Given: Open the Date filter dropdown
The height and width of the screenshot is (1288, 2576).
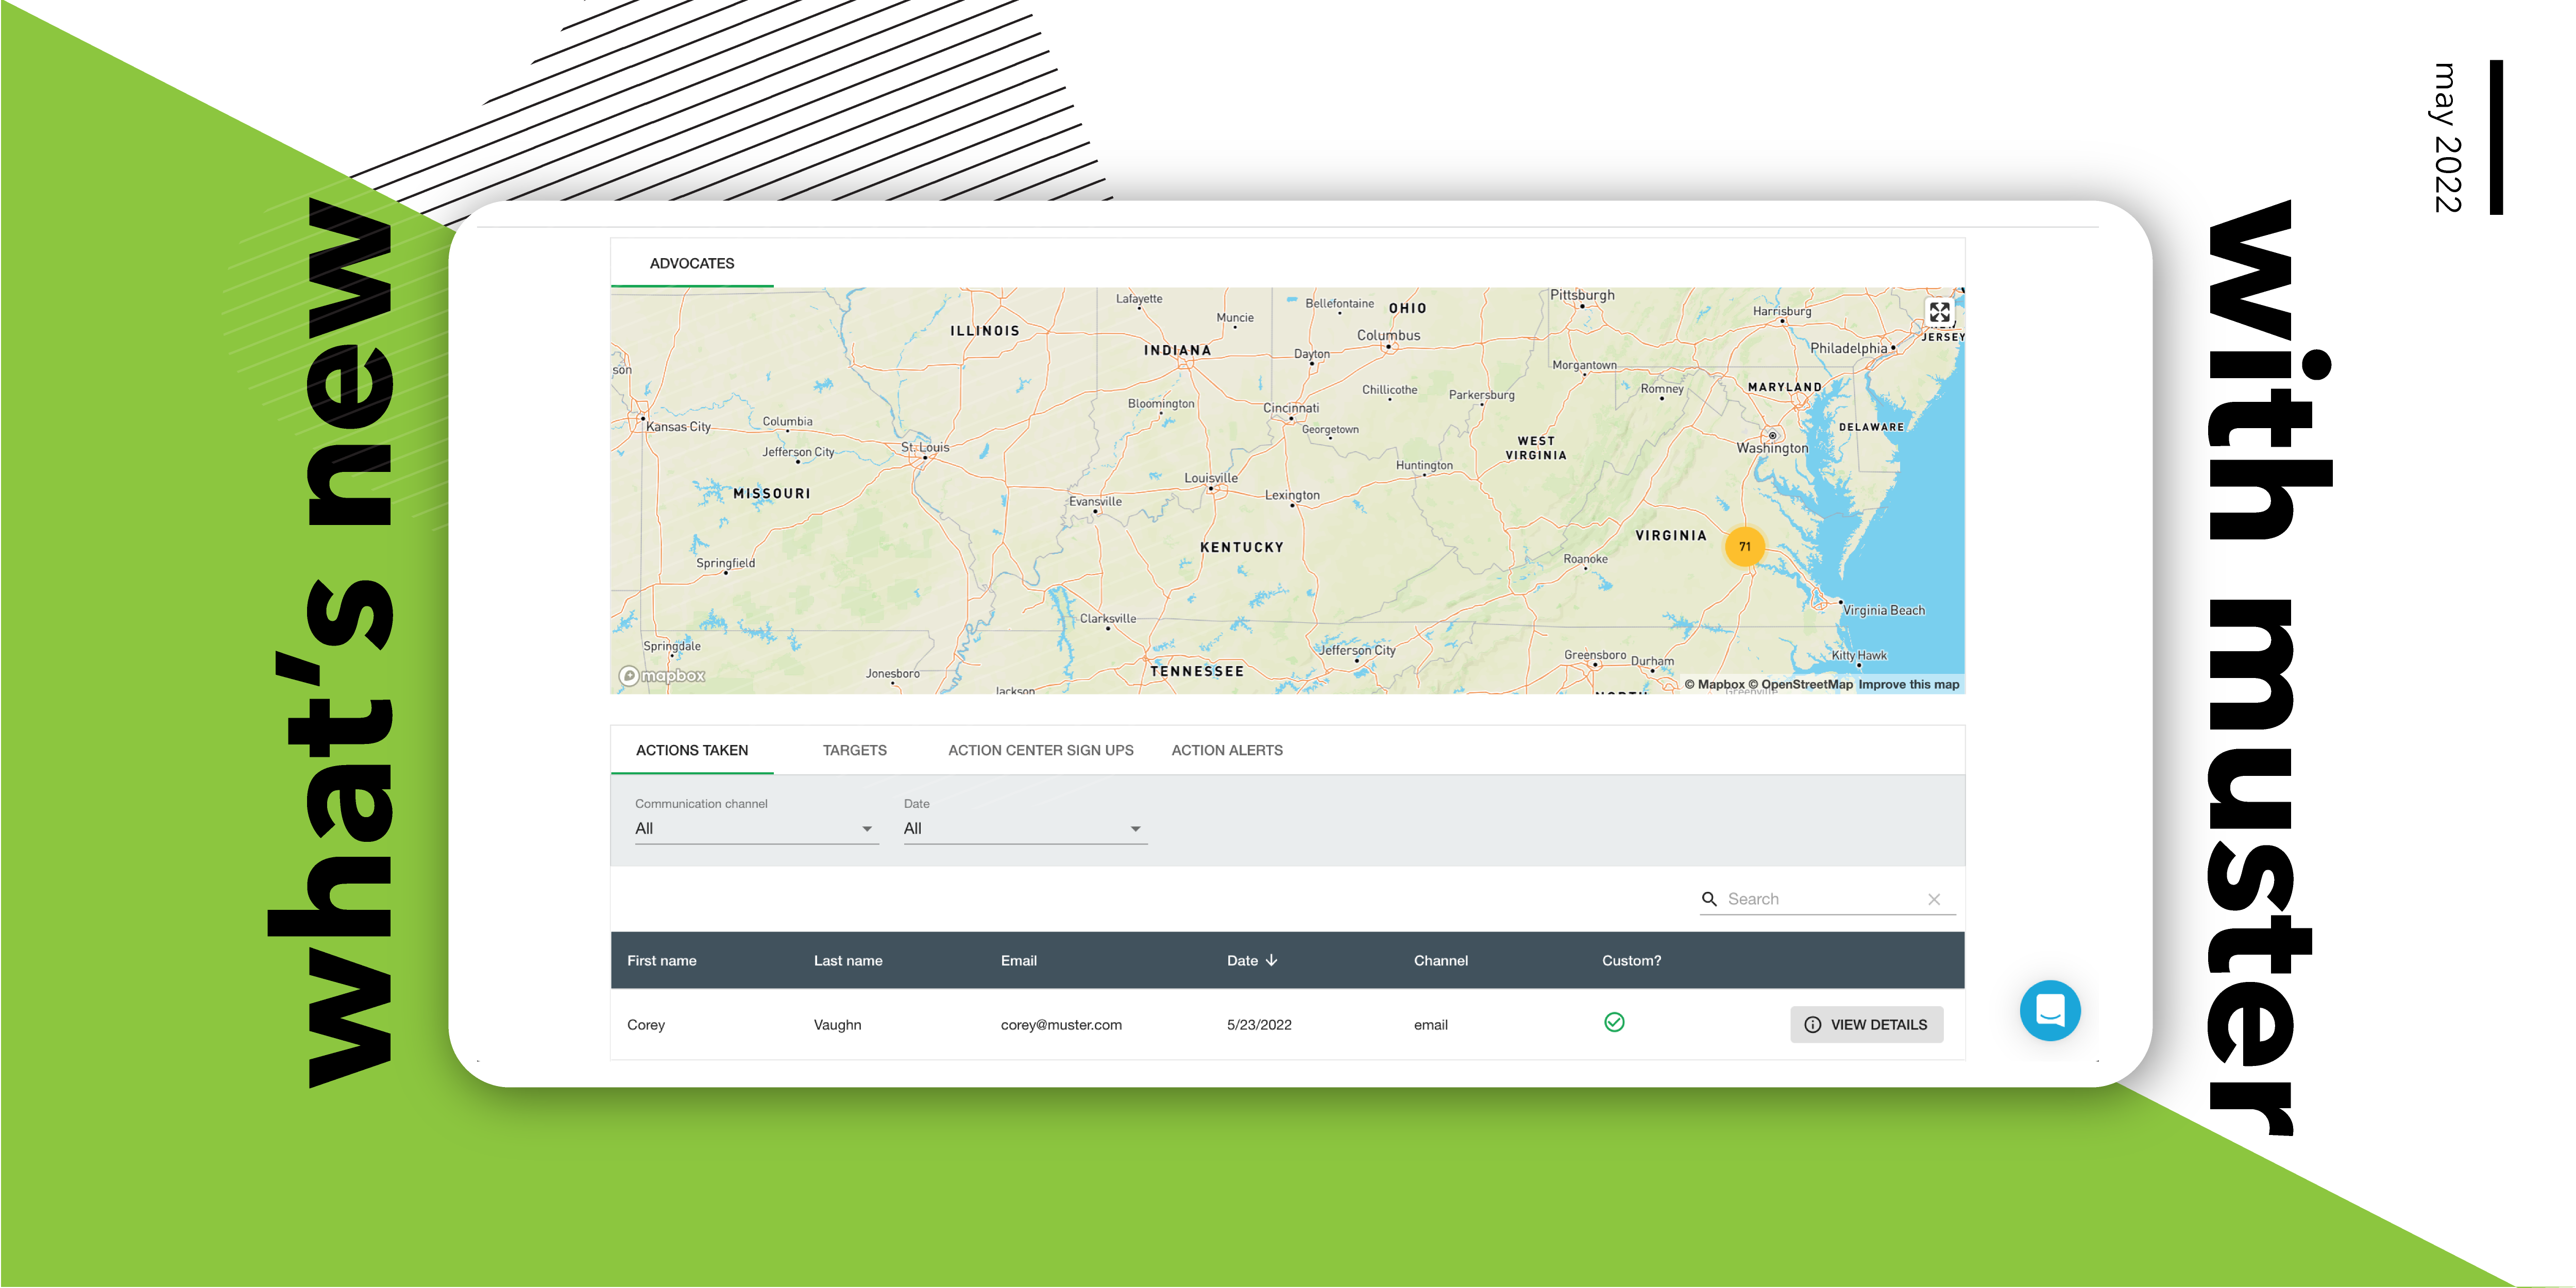Looking at the screenshot, I should tap(1025, 828).
